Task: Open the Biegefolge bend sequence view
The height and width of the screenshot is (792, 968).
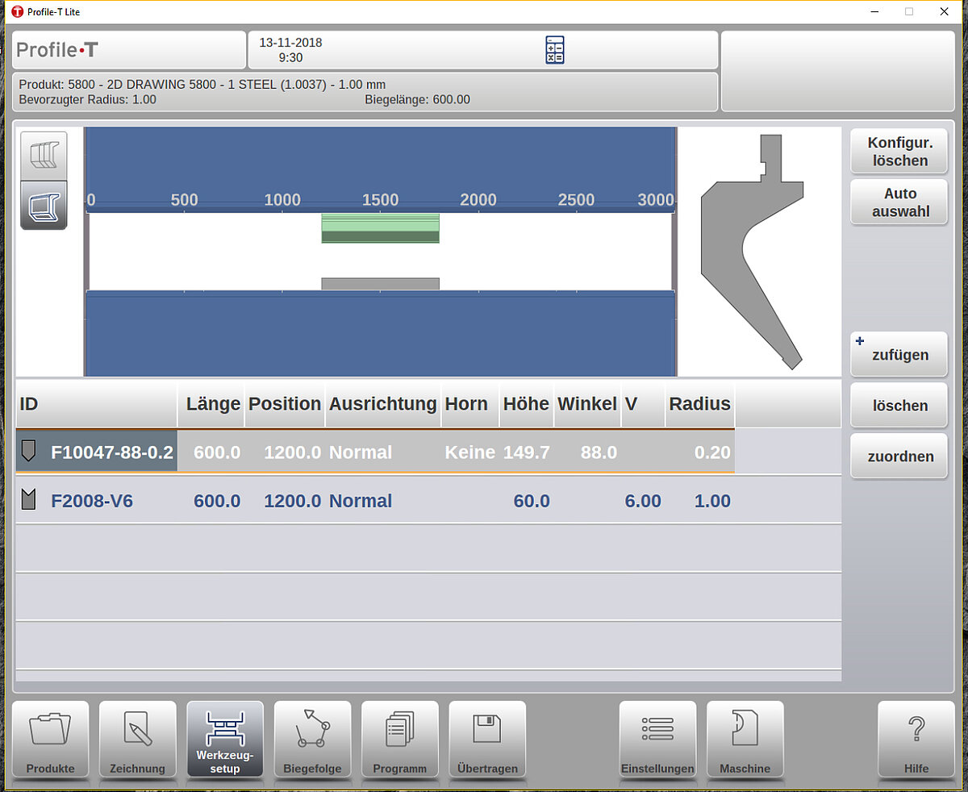Action: pos(312,740)
